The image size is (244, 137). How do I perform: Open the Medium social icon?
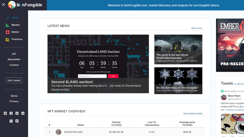coord(11,121)
